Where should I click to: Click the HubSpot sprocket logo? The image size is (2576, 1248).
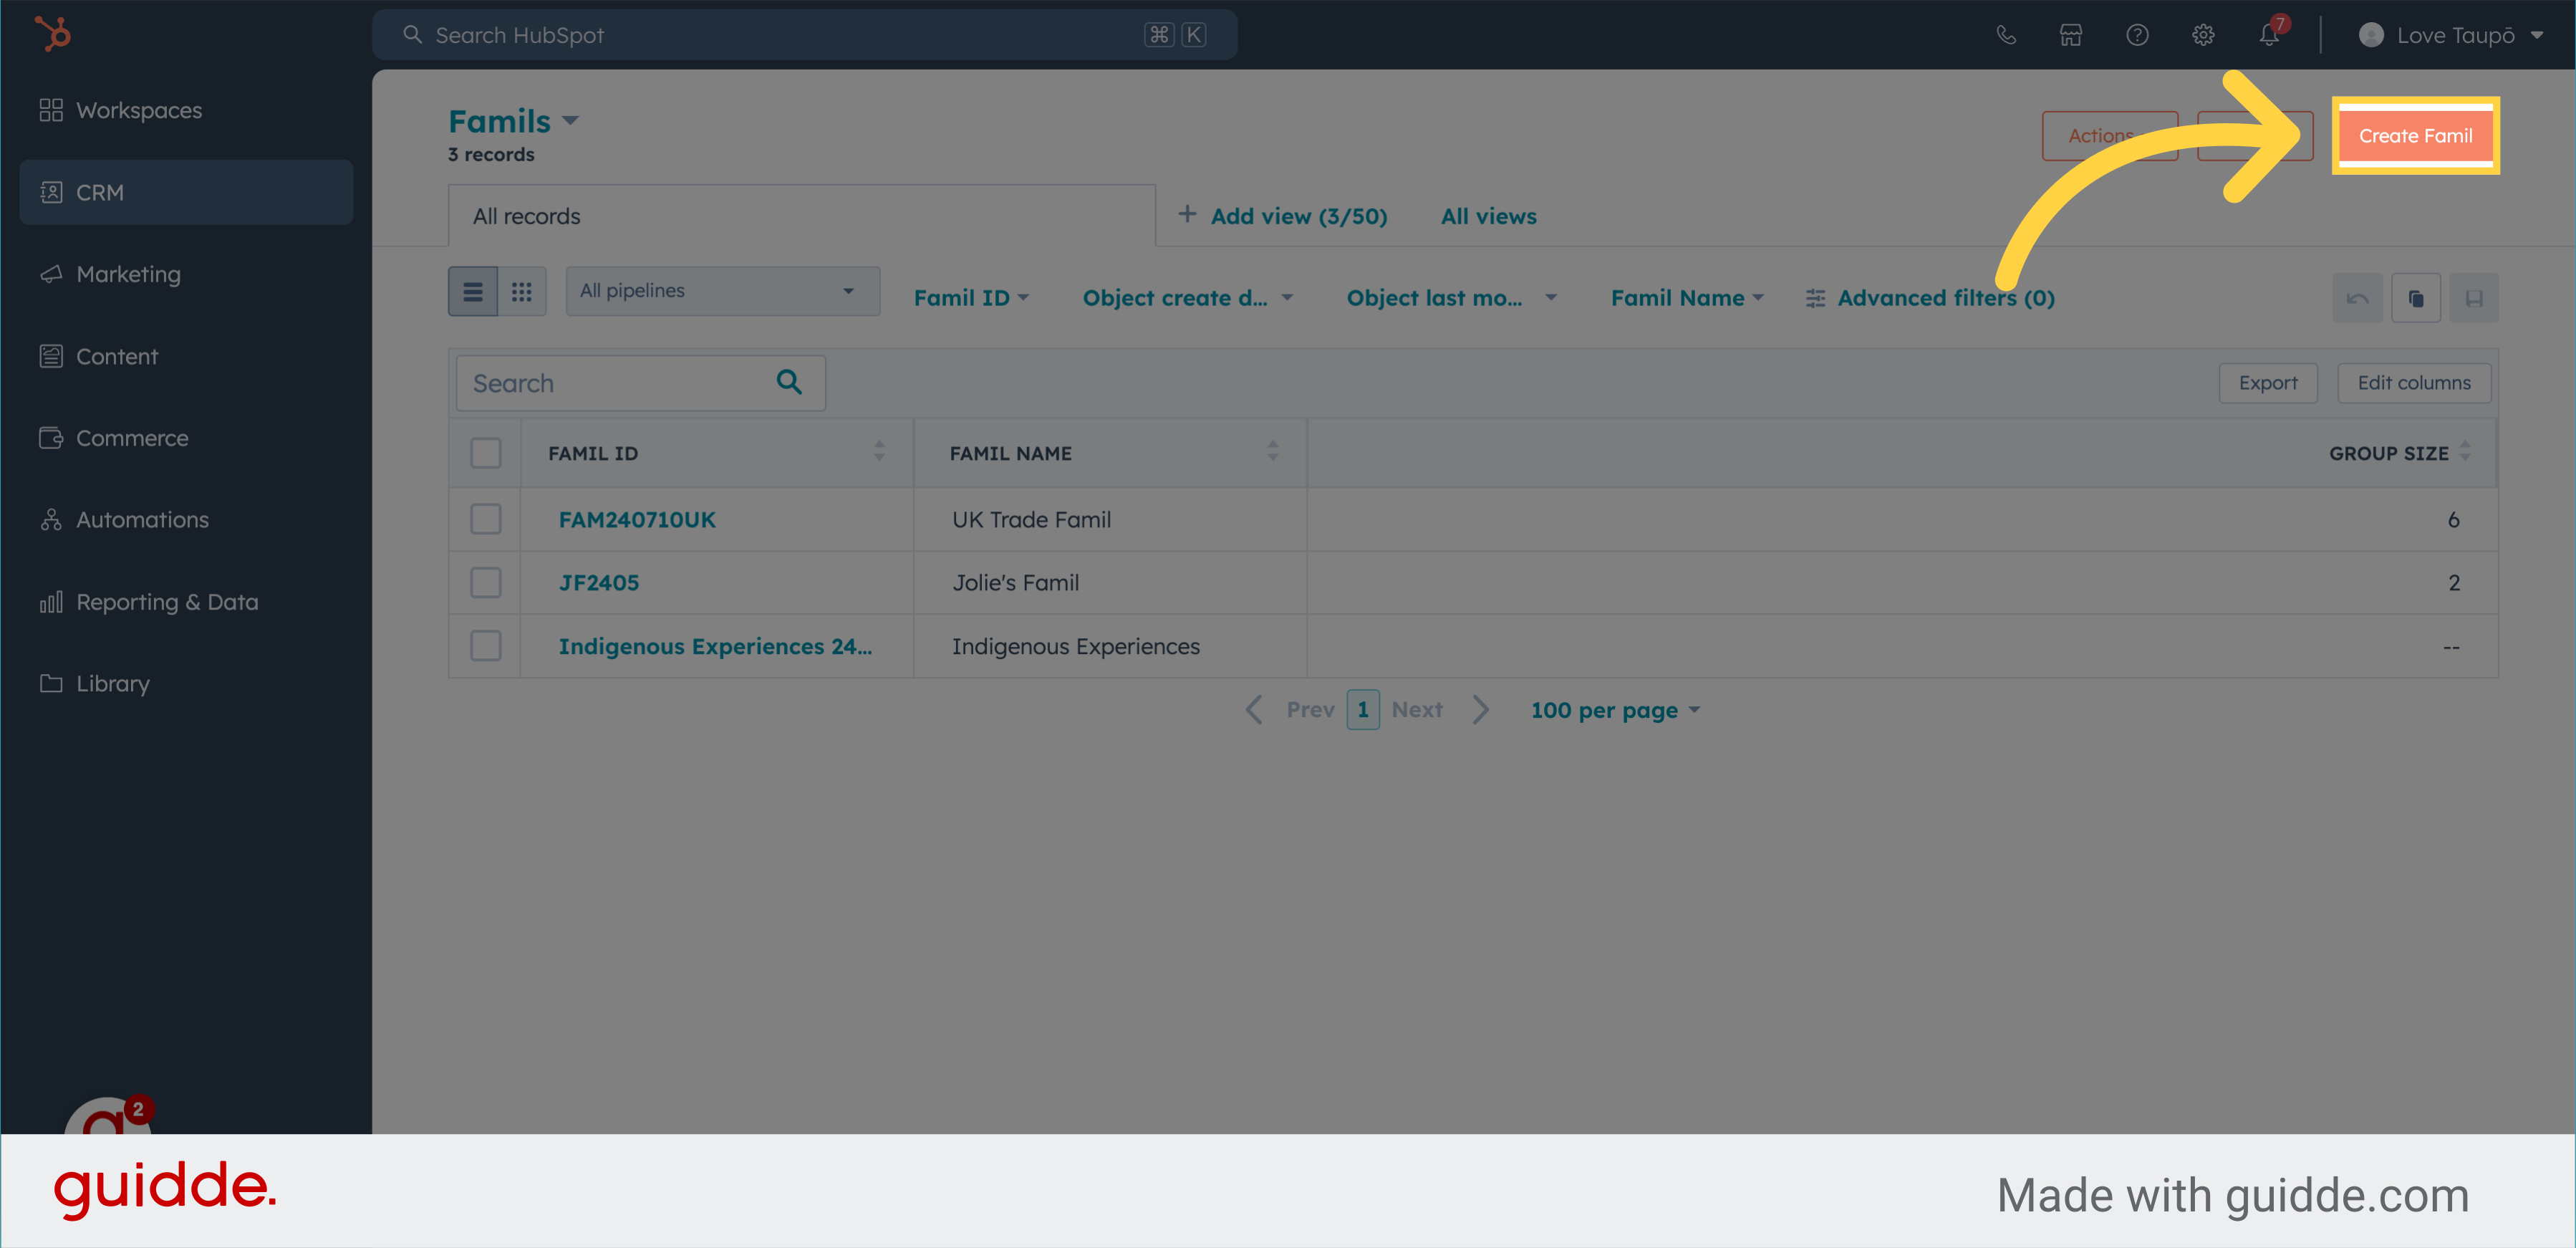click(x=52, y=34)
